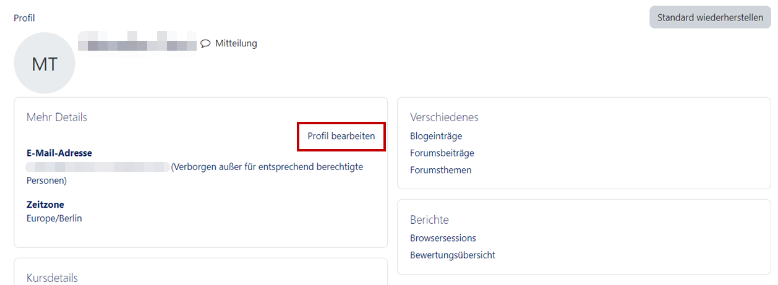This screenshot has height=285, width=778.
Task: Click the Berichte section heading
Action: tap(429, 219)
